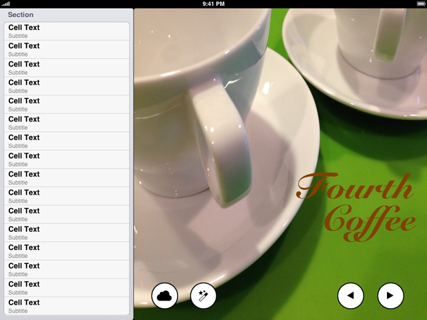Tap the cloud icon button
This screenshot has width=427, height=320.
(x=165, y=296)
